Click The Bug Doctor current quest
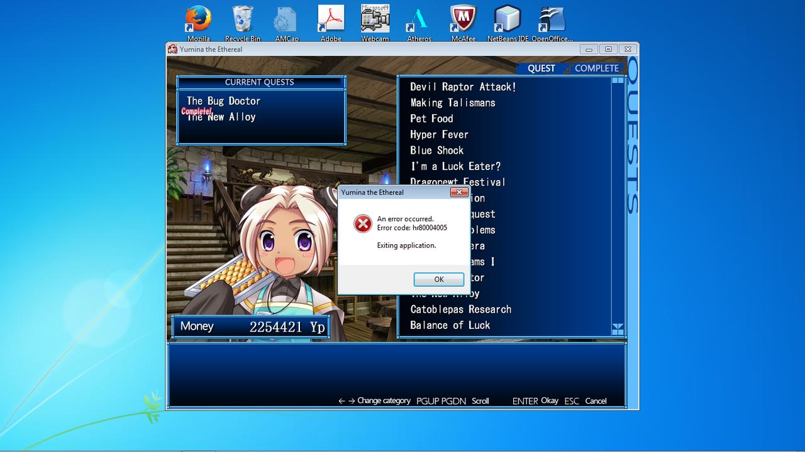 coord(223,101)
